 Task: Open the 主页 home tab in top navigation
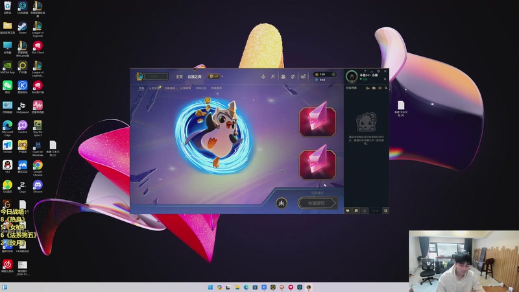[179, 77]
